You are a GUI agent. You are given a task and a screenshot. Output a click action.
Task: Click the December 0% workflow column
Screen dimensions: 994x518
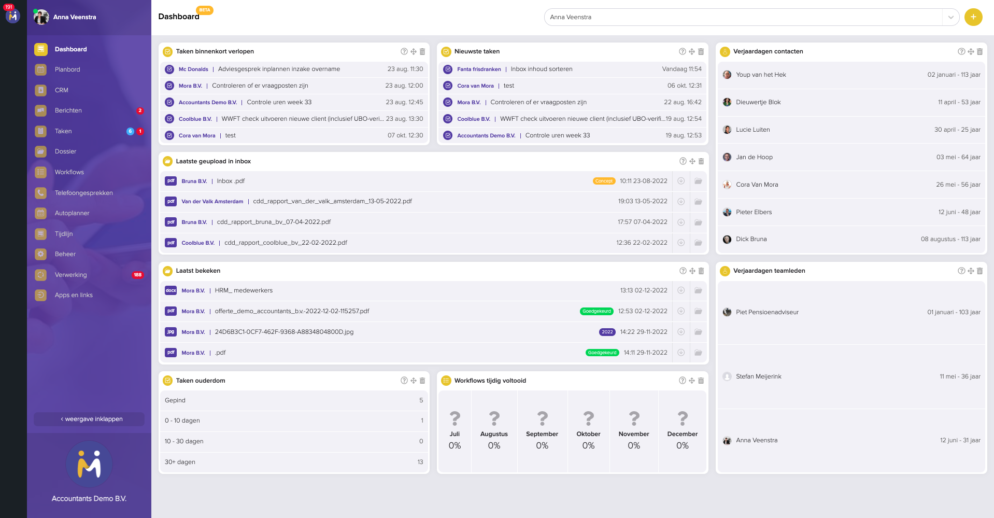683,431
